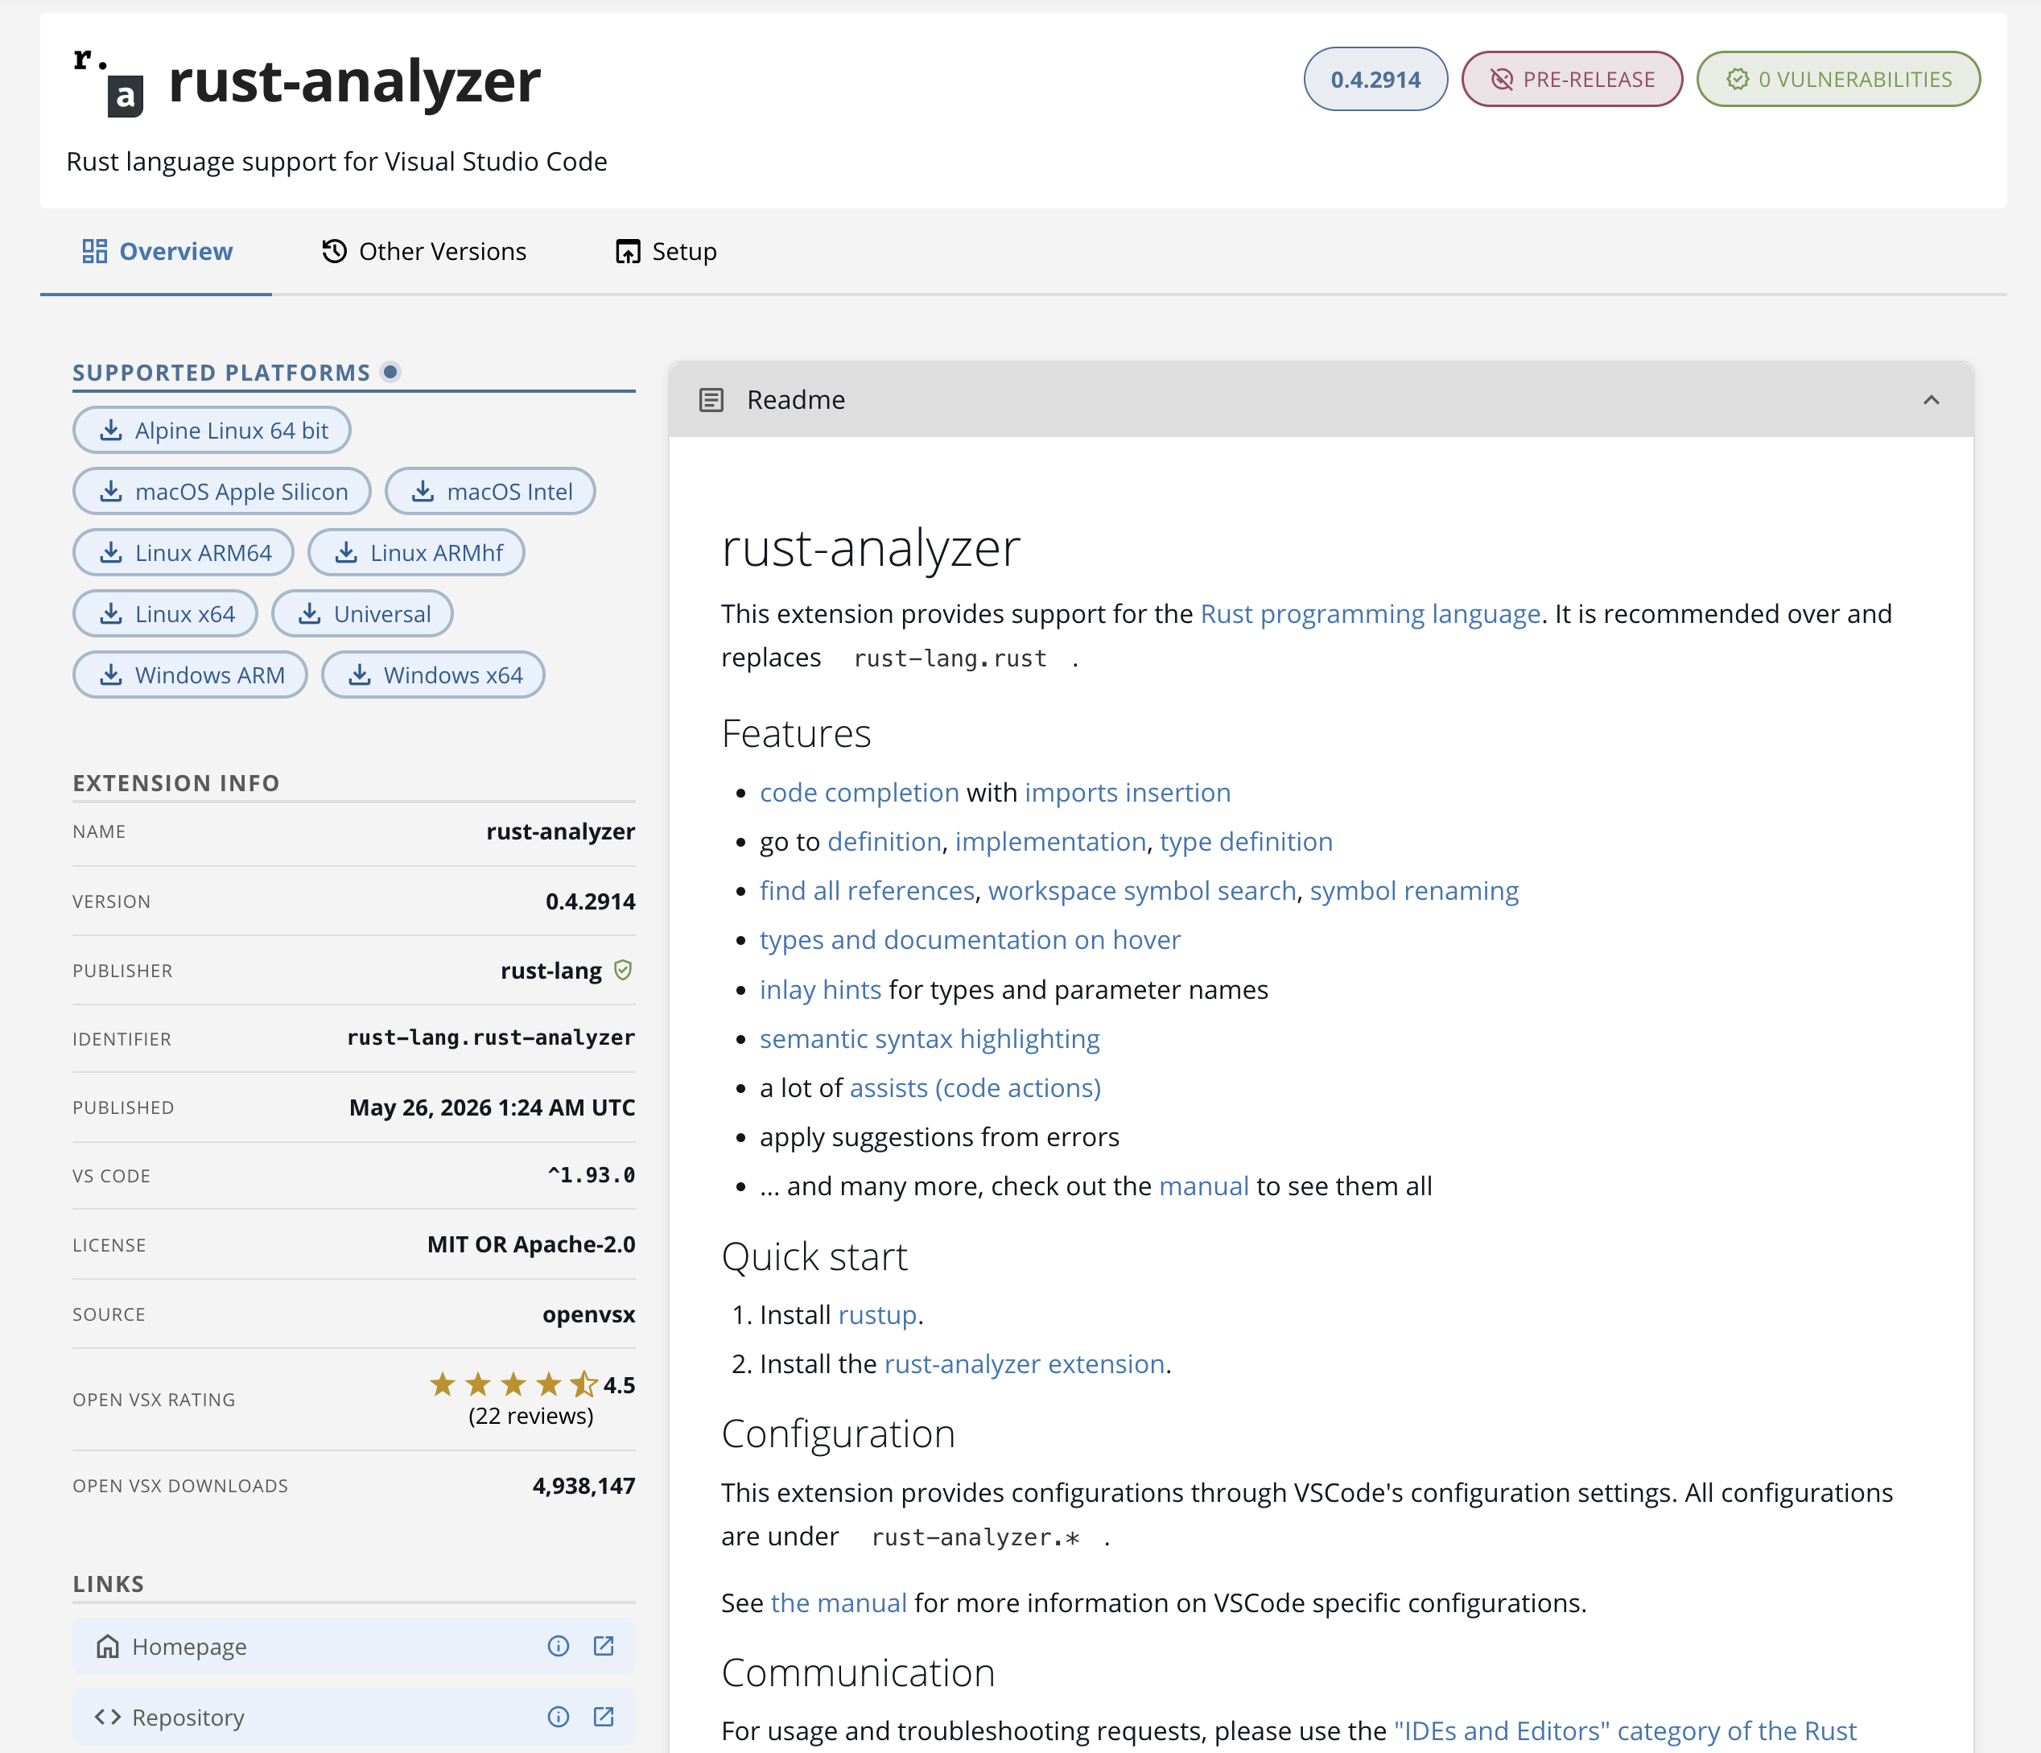2041x1753 pixels.
Task: Open the Other Versions tab
Action: pyautogui.click(x=425, y=252)
